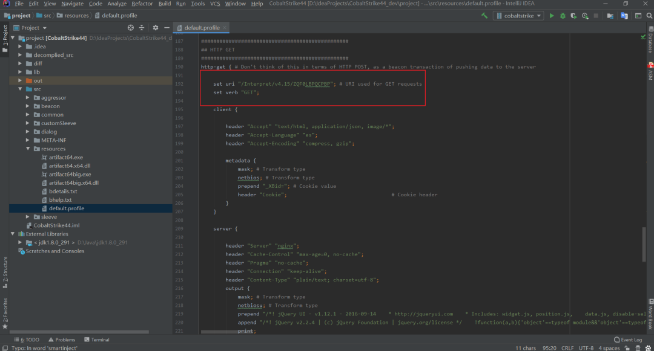Click Locate/Select Opened File target icon
This screenshot has width=654, height=351.
coord(131,27)
